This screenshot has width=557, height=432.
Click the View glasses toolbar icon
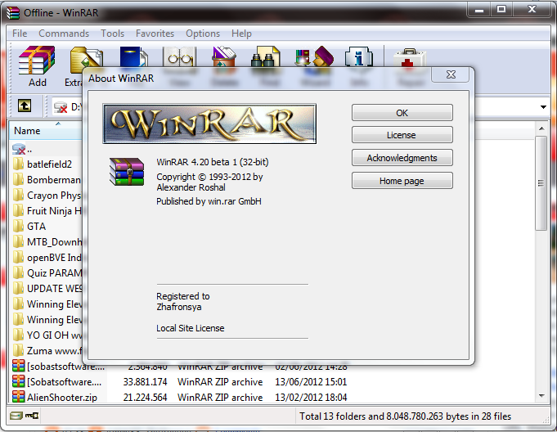point(180,56)
